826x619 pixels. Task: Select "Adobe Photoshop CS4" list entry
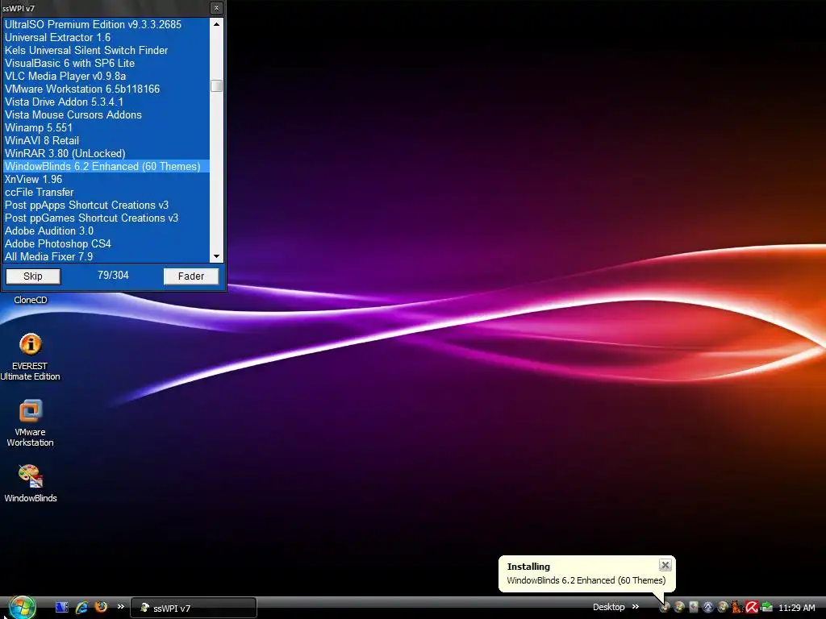pos(106,243)
